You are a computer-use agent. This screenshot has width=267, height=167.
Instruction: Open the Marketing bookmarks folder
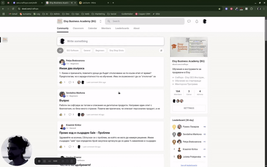(98, 14)
